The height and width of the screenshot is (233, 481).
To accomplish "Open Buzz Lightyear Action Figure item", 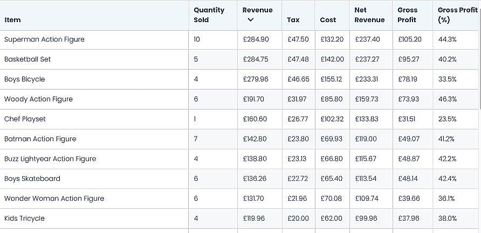I will tap(50, 159).
